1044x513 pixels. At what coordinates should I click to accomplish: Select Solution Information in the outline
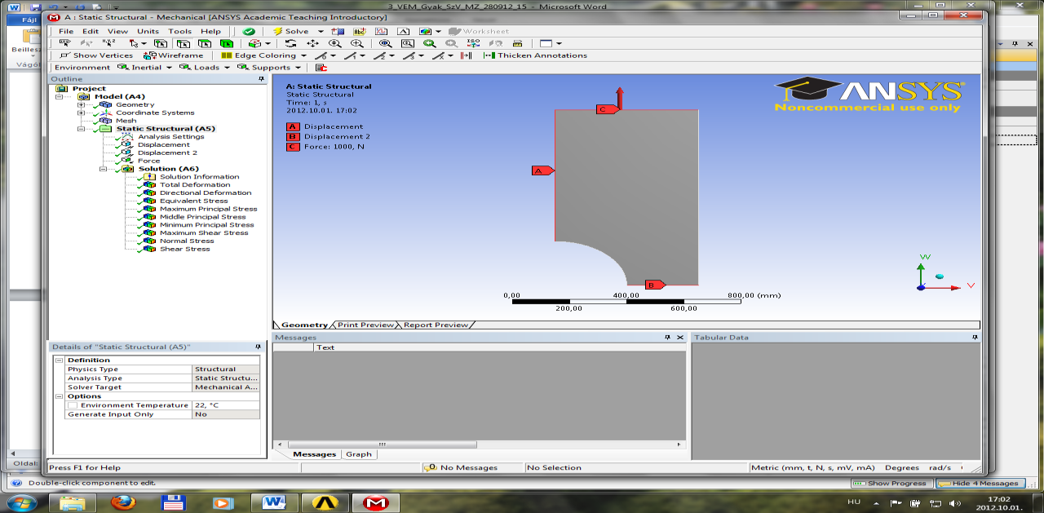coord(200,177)
